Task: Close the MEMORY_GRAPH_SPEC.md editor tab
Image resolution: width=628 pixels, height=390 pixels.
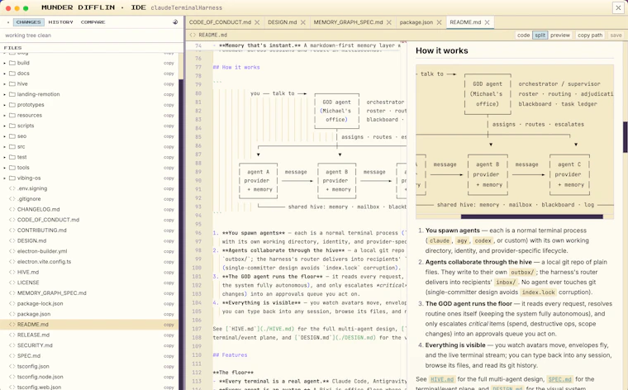Action: click(389, 22)
